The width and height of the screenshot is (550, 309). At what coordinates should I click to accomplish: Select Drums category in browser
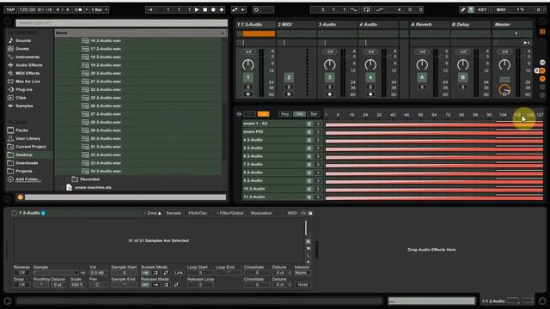22,49
